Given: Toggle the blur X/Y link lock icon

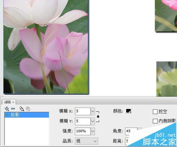Looking at the screenshot, I should [x=98, y=116].
